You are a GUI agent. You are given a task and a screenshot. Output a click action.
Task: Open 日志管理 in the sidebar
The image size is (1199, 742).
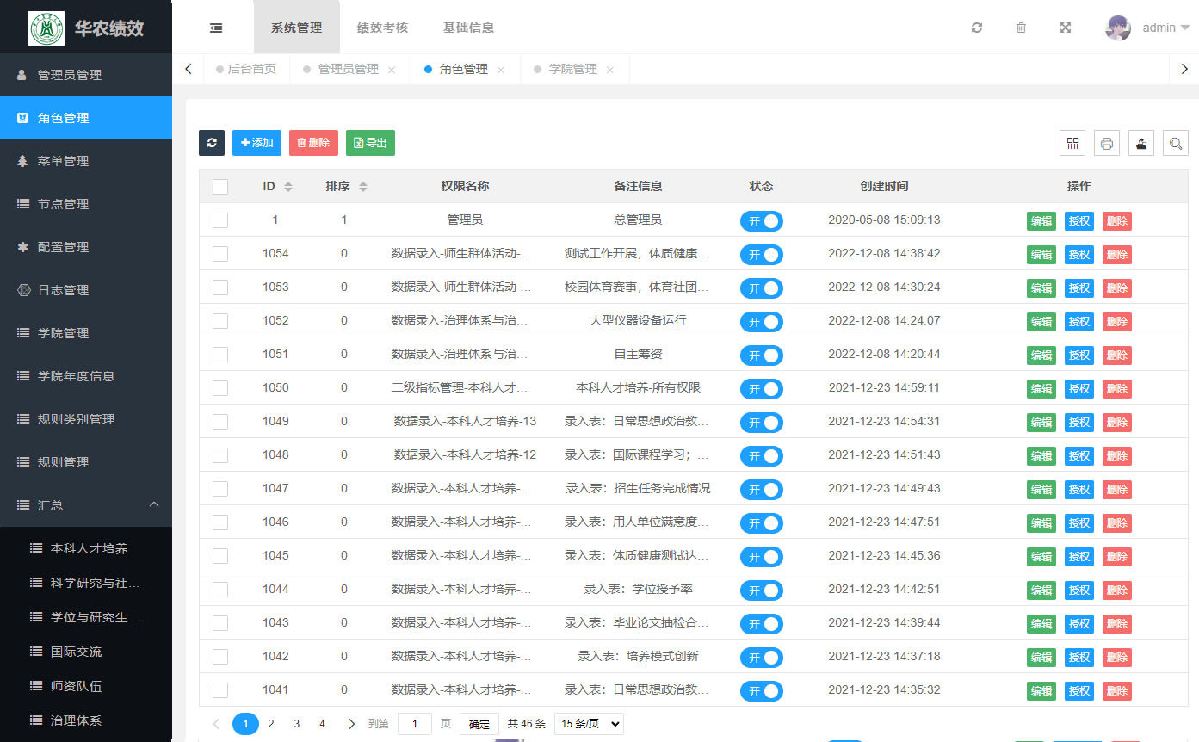tap(63, 290)
